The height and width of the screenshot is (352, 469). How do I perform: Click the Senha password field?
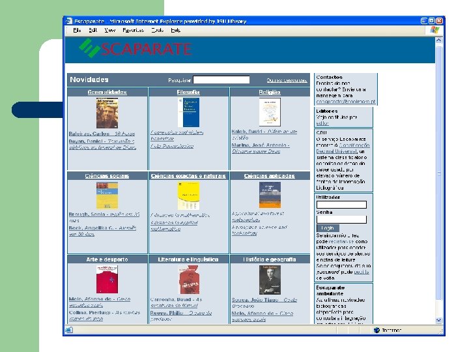click(341, 220)
